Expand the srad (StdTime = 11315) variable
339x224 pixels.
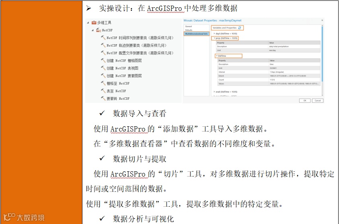coord(214,92)
